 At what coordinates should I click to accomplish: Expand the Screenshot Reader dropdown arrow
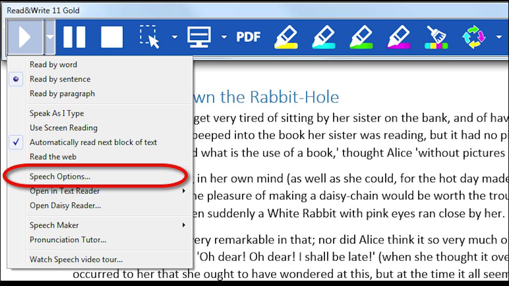pyautogui.click(x=175, y=37)
